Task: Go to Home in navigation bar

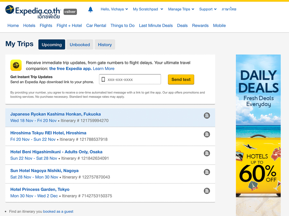Action: tap(13, 25)
